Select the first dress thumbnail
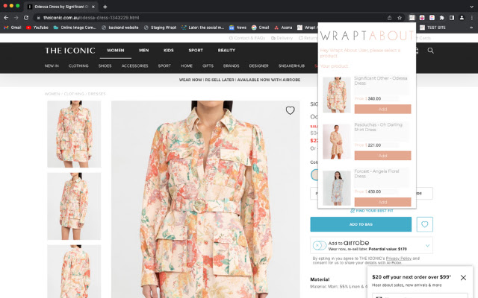 (74, 134)
